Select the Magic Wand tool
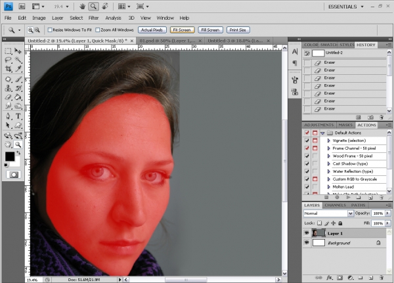The height and width of the screenshot is (283, 394). 18,60
